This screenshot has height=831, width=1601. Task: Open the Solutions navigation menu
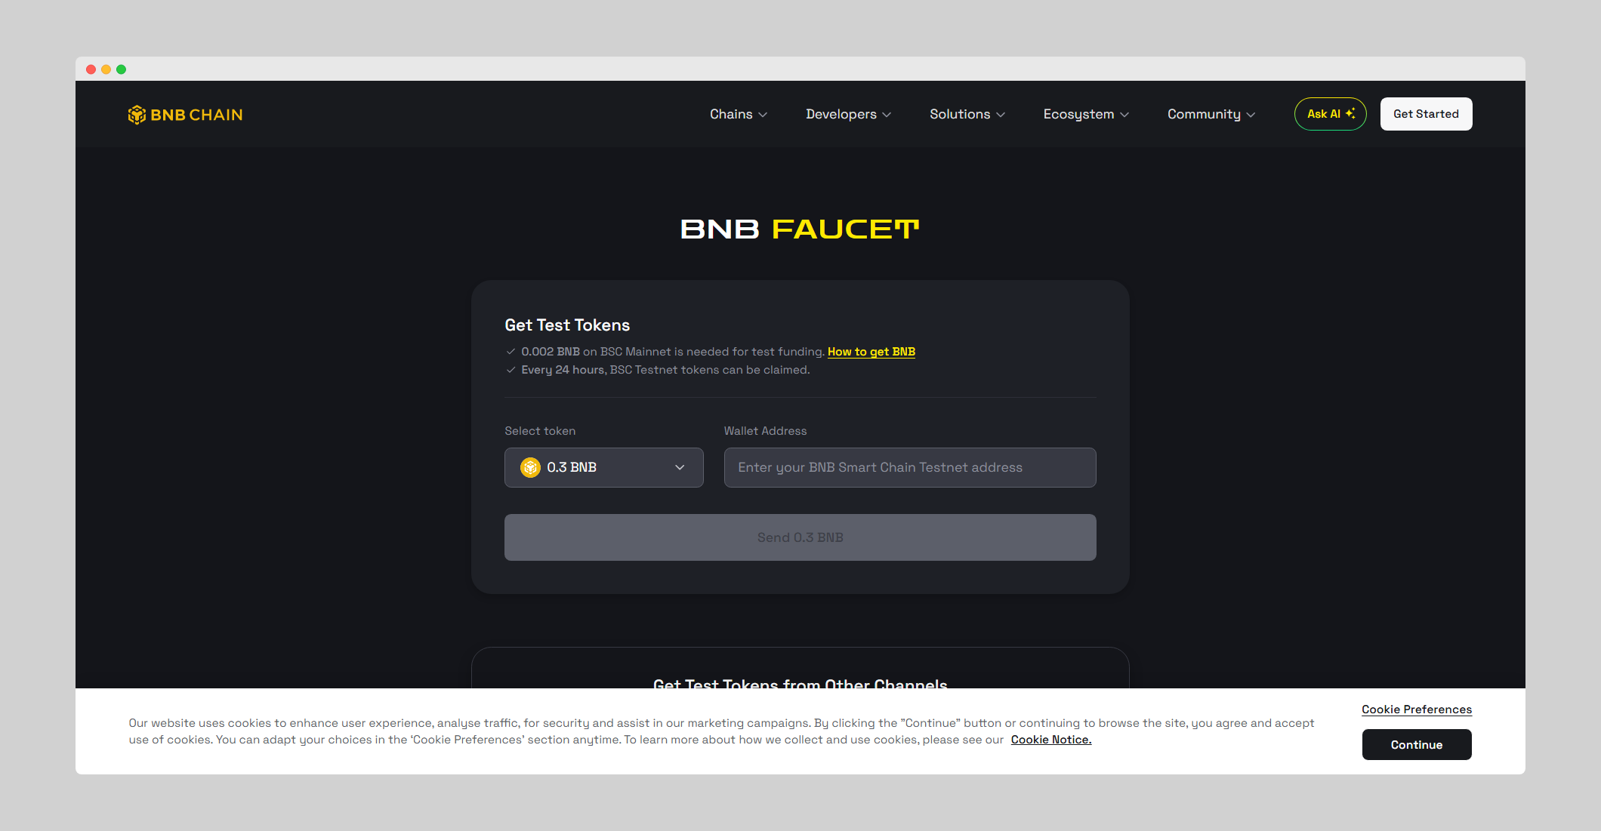[x=967, y=114]
